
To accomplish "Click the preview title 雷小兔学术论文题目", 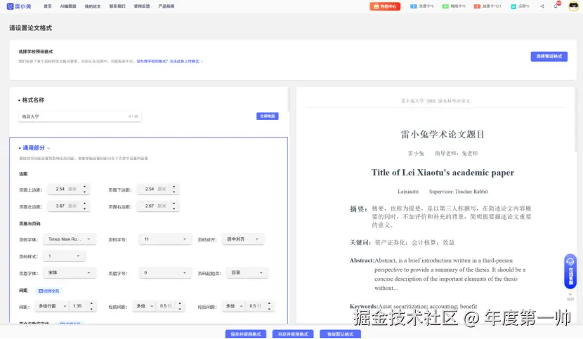I will point(443,135).
